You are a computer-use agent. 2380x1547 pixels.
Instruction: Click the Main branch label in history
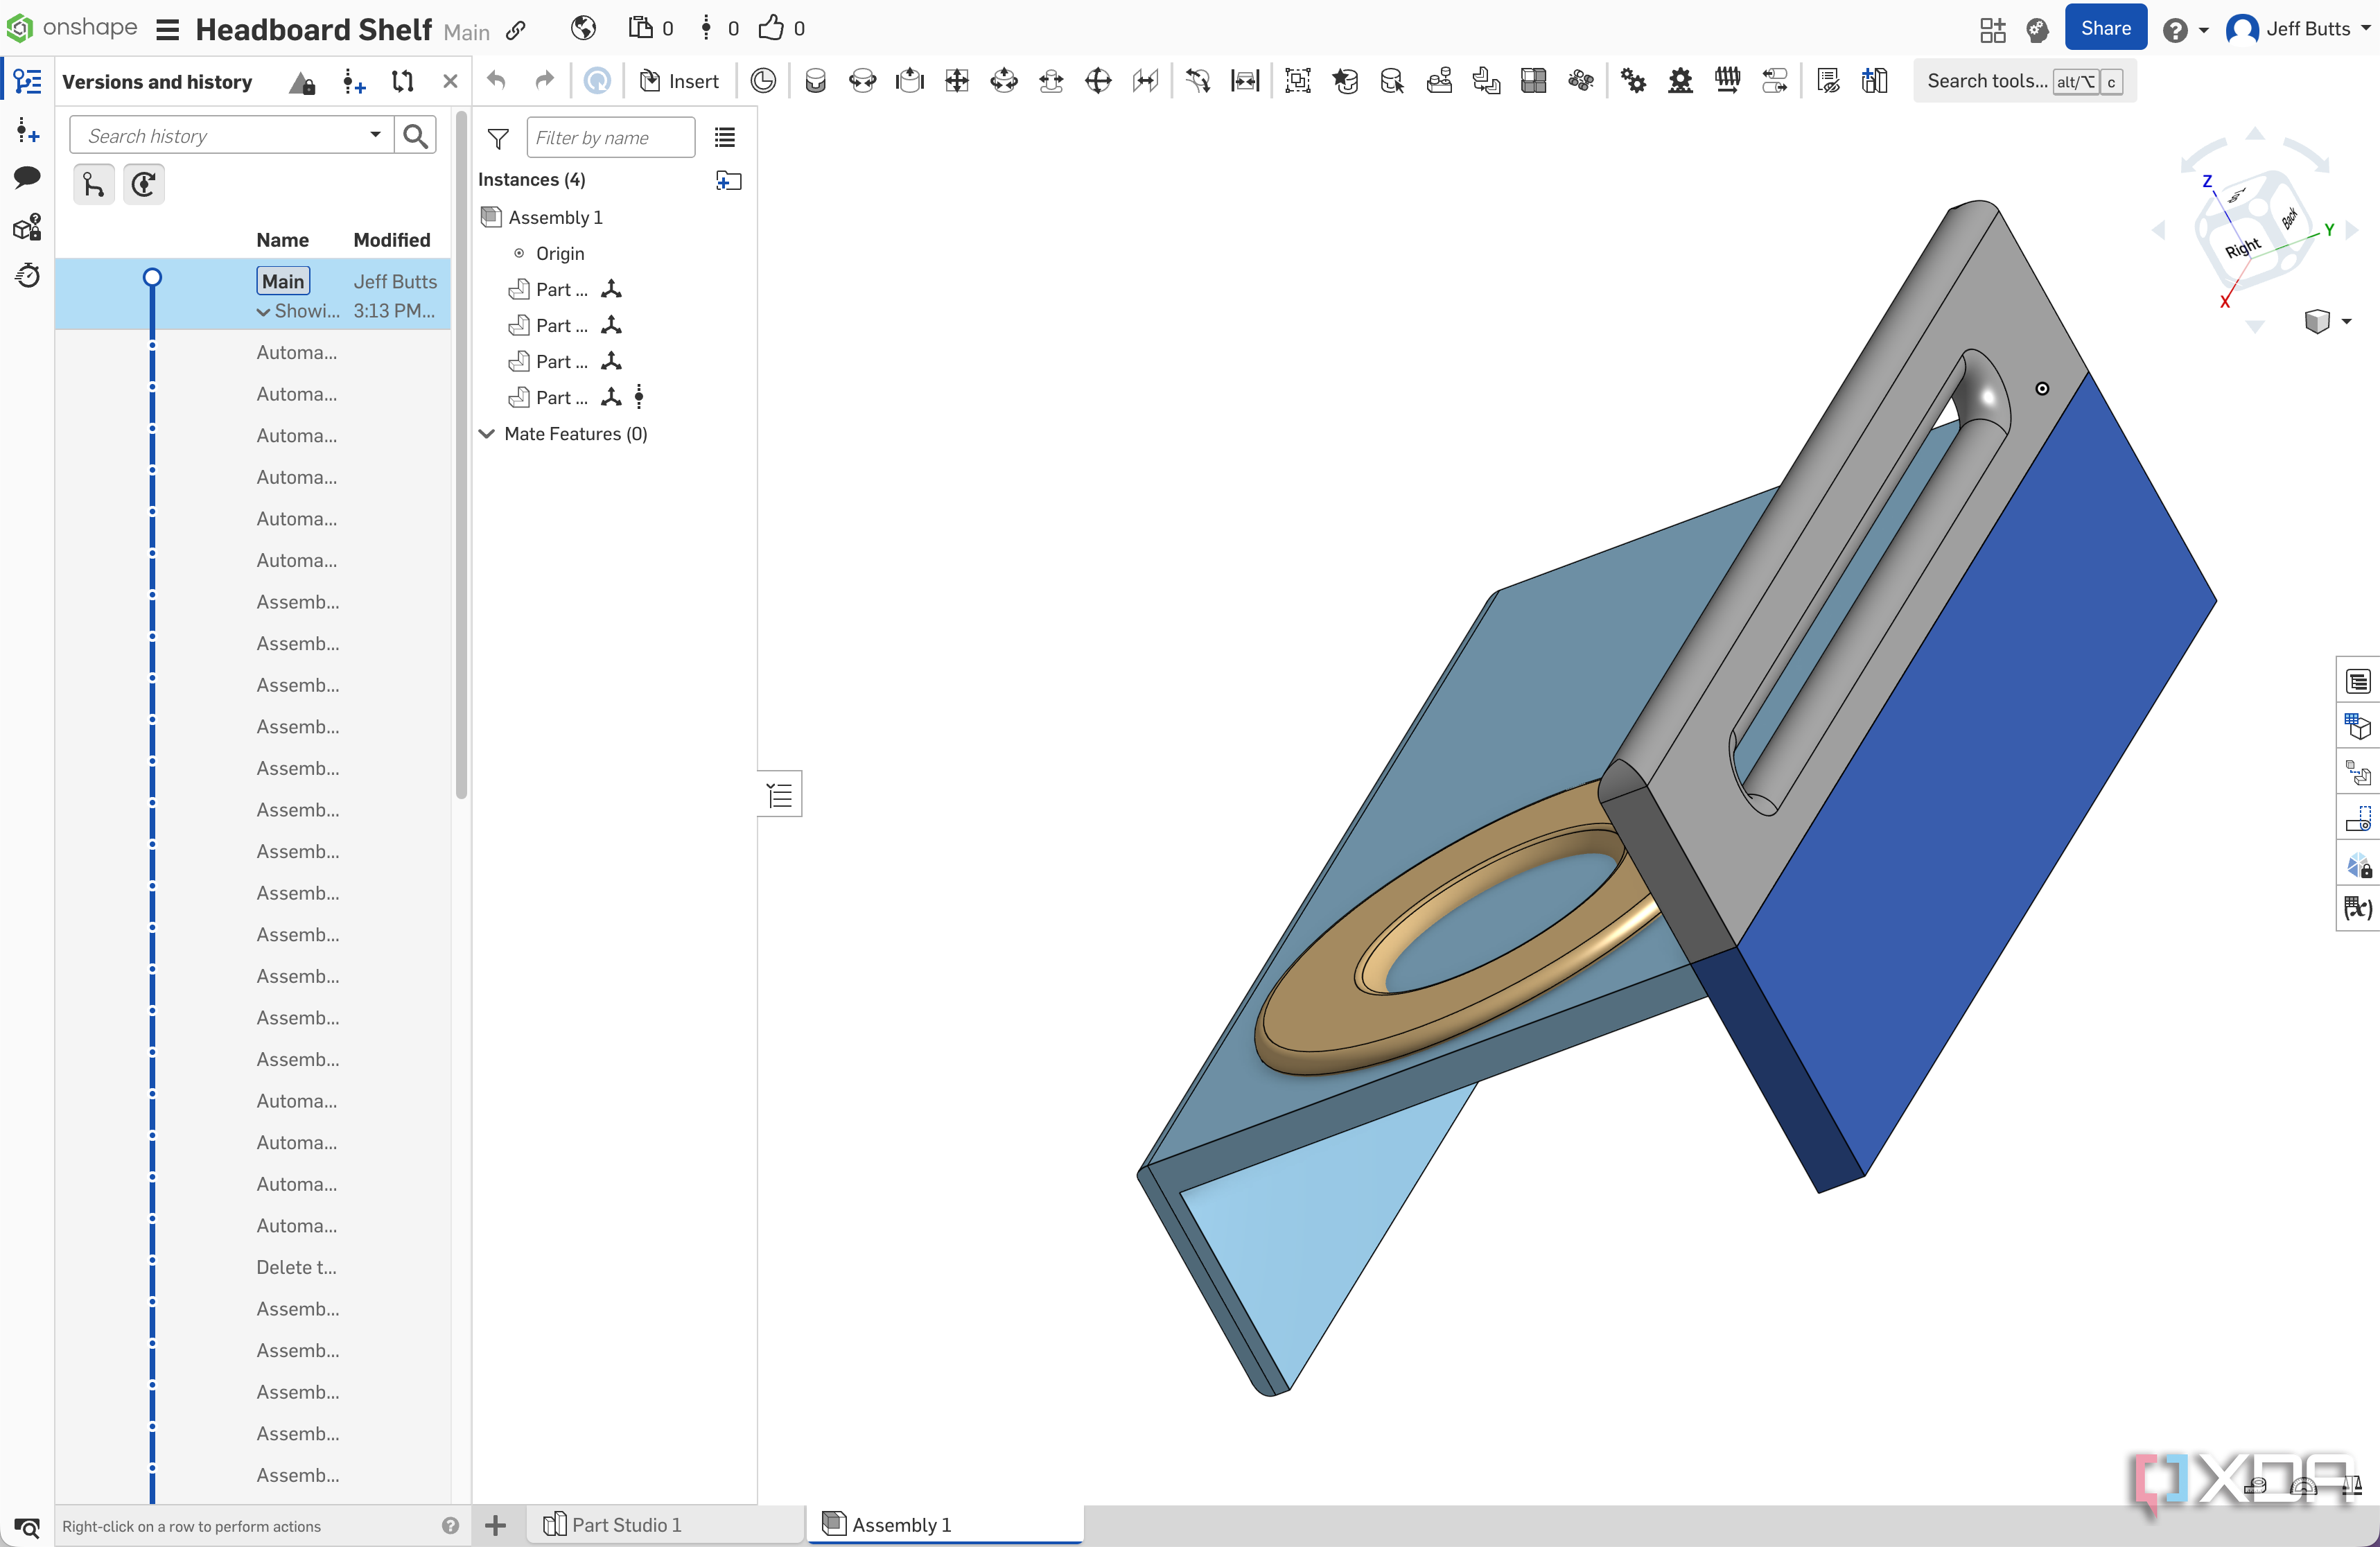283,281
